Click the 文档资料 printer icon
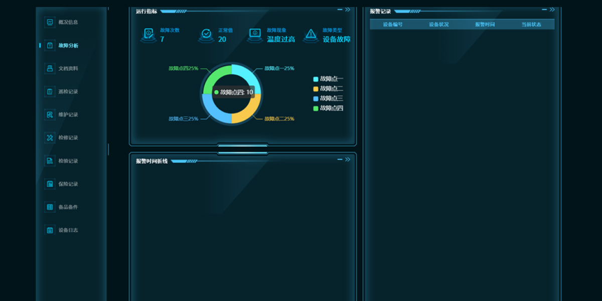The width and height of the screenshot is (602, 301). tap(50, 68)
